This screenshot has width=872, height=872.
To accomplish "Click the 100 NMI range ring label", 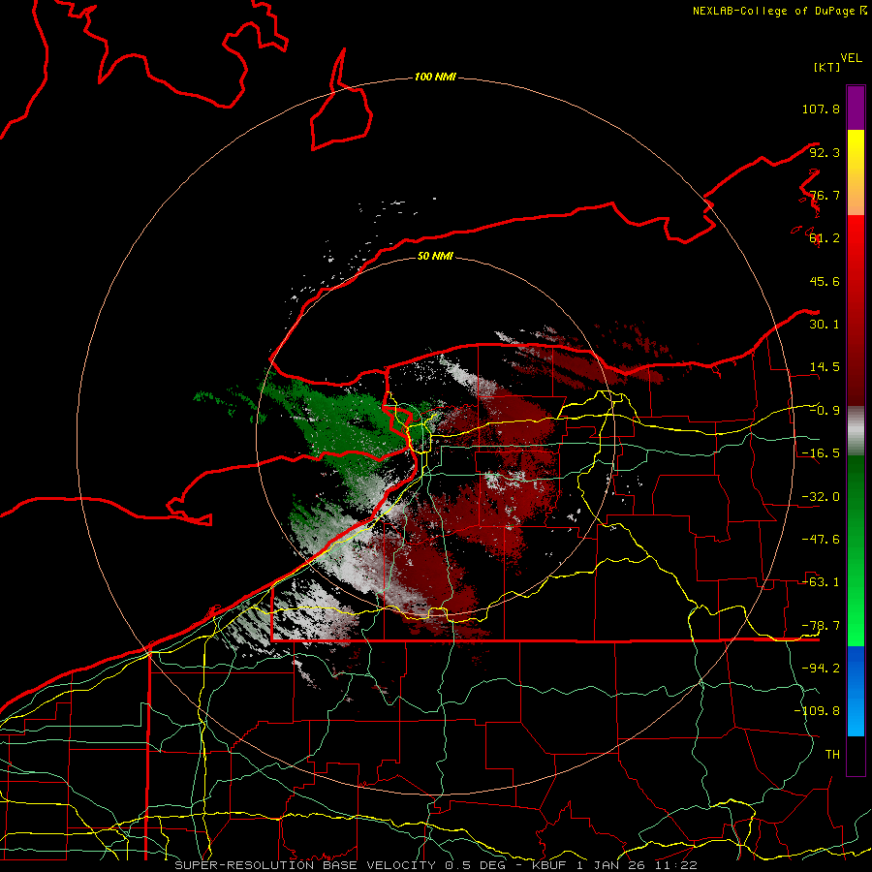I will (x=435, y=77).
